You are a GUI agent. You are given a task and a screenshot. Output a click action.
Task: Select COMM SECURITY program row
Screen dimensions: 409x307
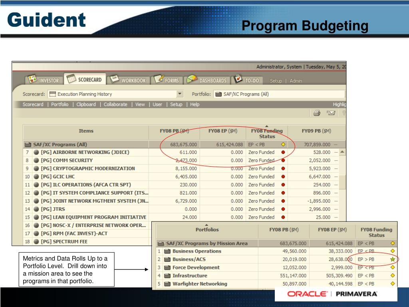click(67, 160)
